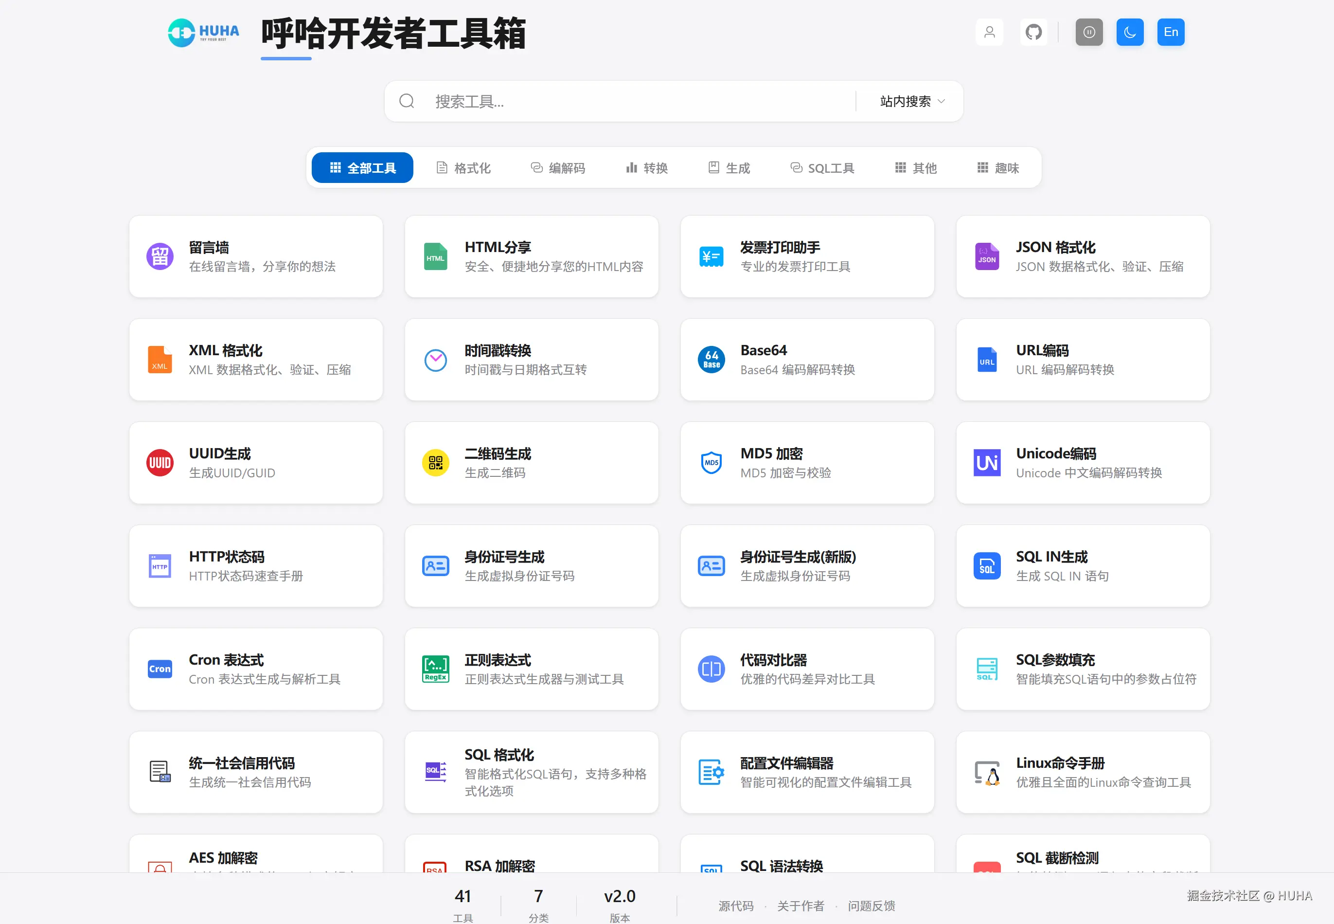Open the 趣味 category tab
1334x924 pixels.
point(998,168)
